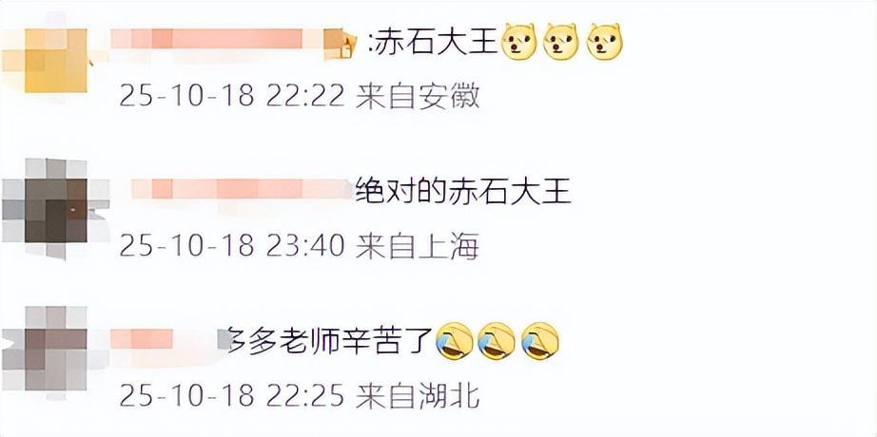
Task: Click the first crying-laugh emoji after 辛苦了
Action: (x=455, y=340)
